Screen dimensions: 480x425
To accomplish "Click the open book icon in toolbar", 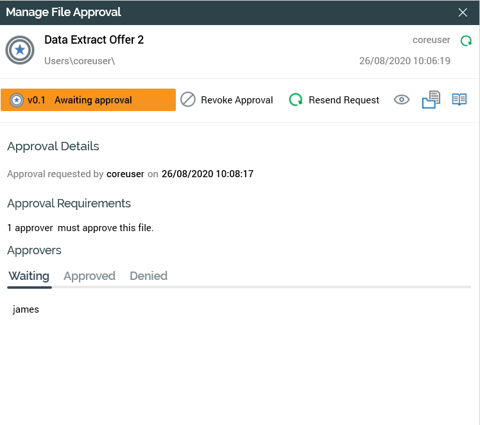I will click(x=459, y=100).
